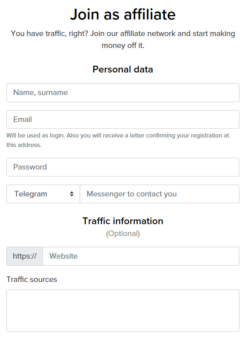Click the Join as affiliate heading

pos(122,14)
